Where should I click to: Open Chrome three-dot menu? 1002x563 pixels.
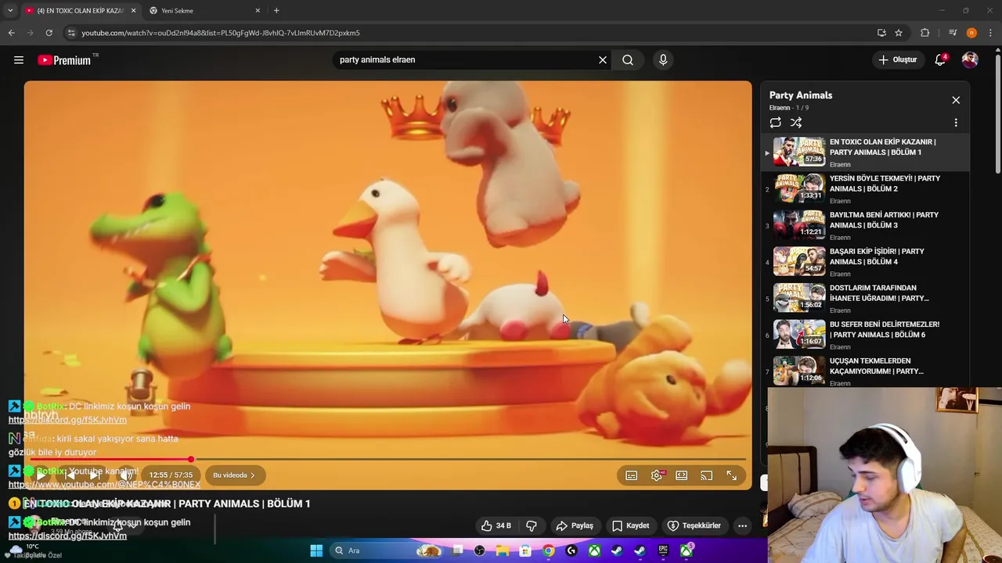coord(990,33)
